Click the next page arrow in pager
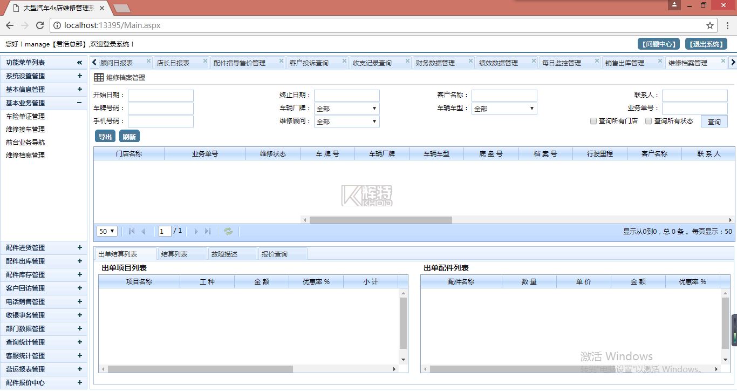Image resolution: width=737 pixels, height=391 pixels. click(196, 231)
